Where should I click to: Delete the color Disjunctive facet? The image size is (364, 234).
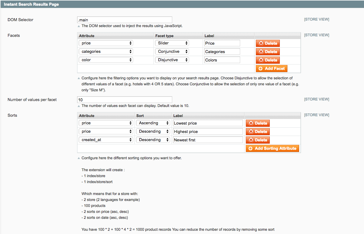click(x=268, y=60)
